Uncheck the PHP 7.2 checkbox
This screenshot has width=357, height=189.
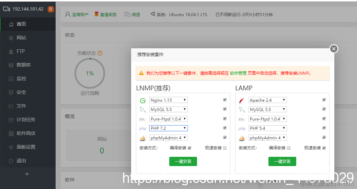[x=225, y=128]
